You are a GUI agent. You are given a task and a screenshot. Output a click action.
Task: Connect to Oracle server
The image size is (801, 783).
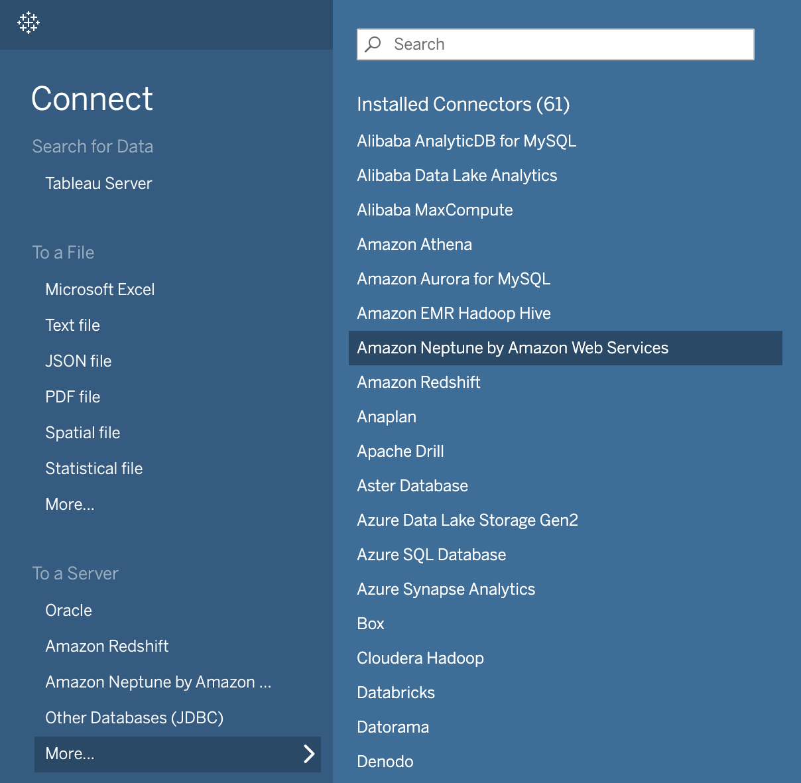point(69,611)
